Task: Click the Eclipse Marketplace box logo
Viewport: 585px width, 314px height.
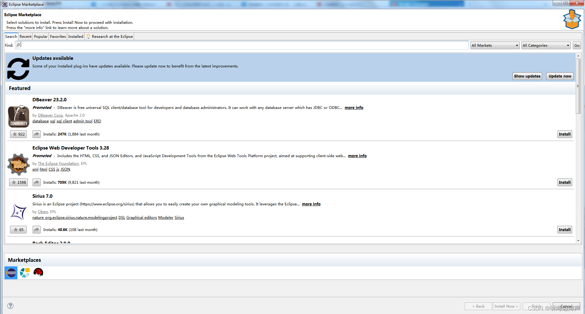Action: click(x=572, y=19)
